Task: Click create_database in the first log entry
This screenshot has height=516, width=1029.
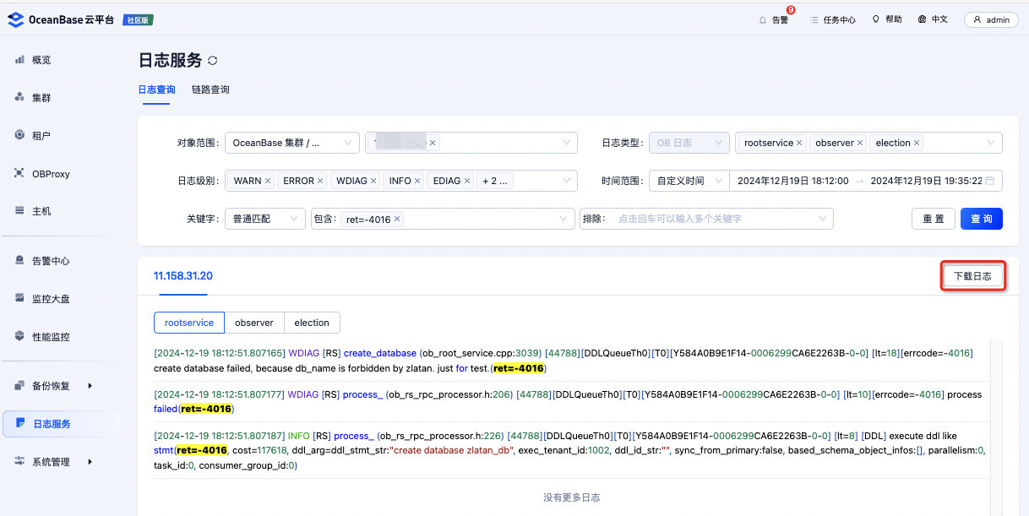Action: [380, 353]
